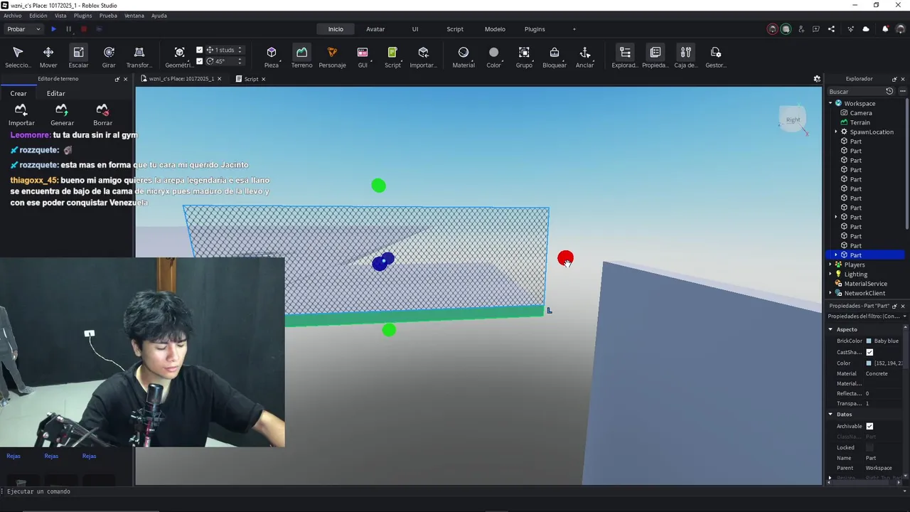Click the Color RGB swatch

[869, 363]
